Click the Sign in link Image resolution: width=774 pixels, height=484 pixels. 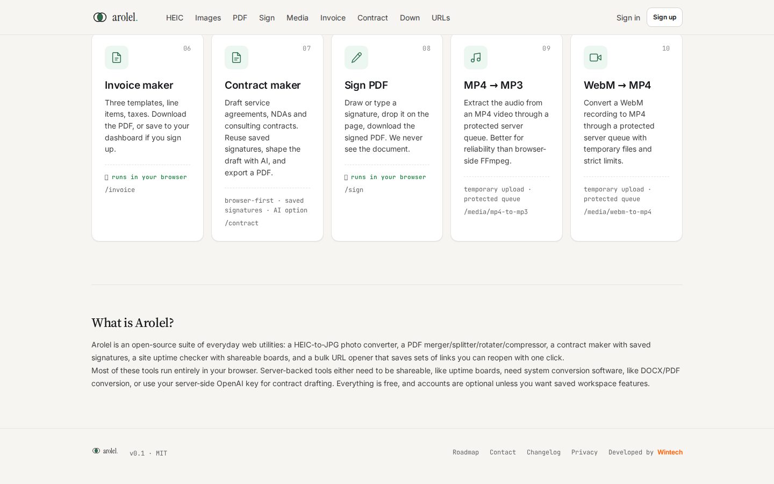[x=628, y=18]
